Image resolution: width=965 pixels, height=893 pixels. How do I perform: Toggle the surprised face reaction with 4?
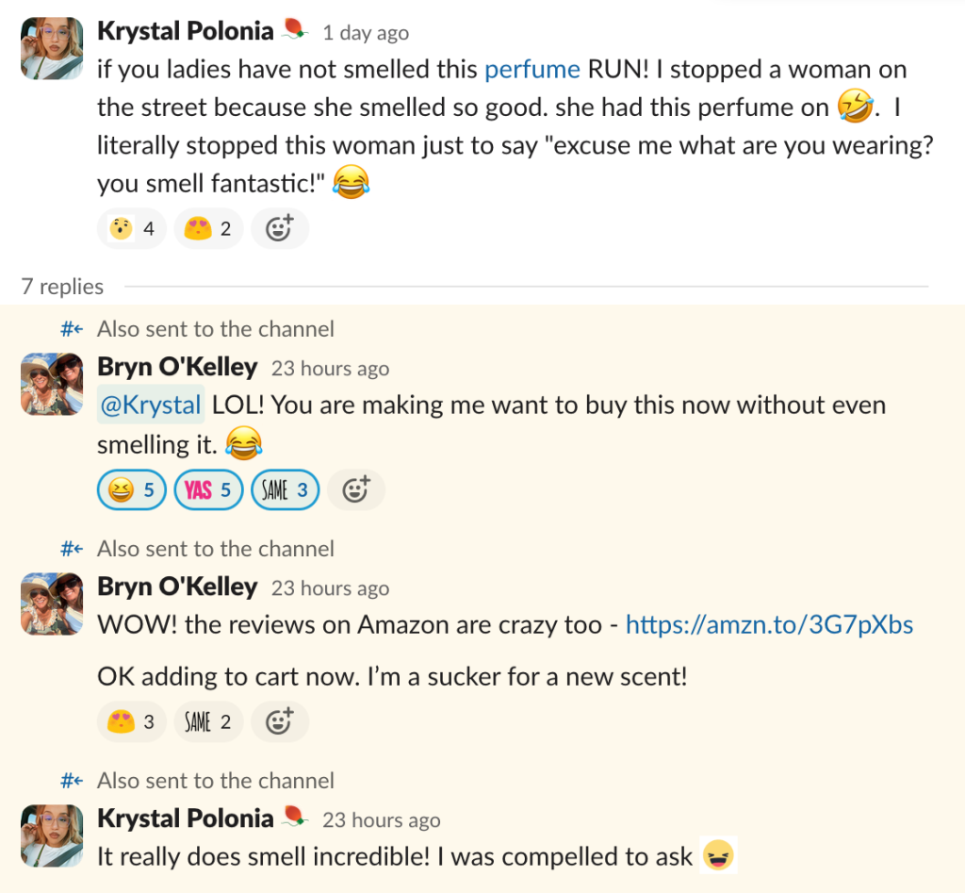(132, 228)
